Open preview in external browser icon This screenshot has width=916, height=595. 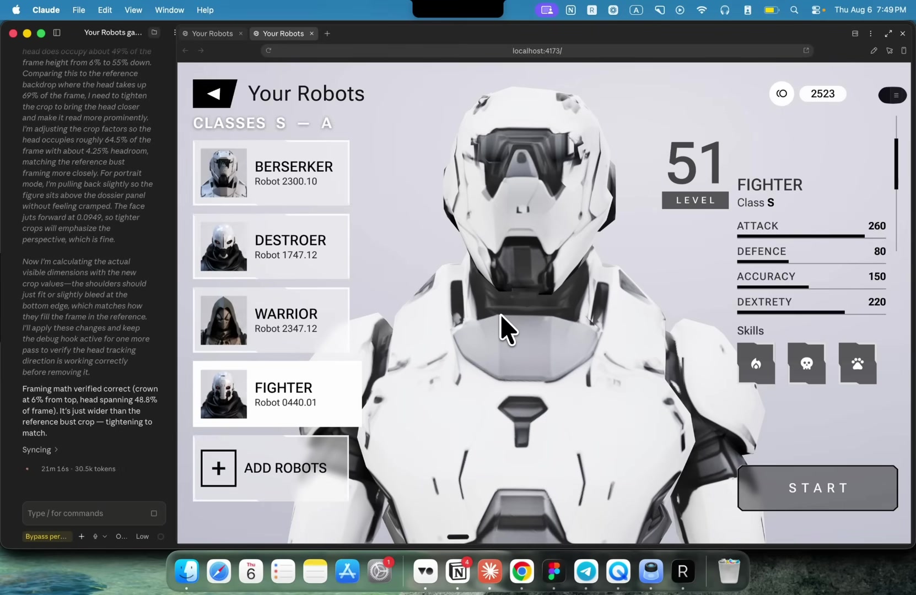(806, 51)
